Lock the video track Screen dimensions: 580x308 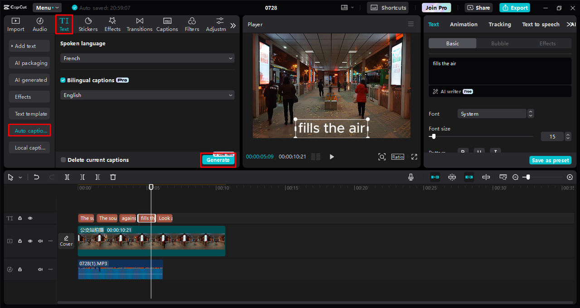pos(20,241)
